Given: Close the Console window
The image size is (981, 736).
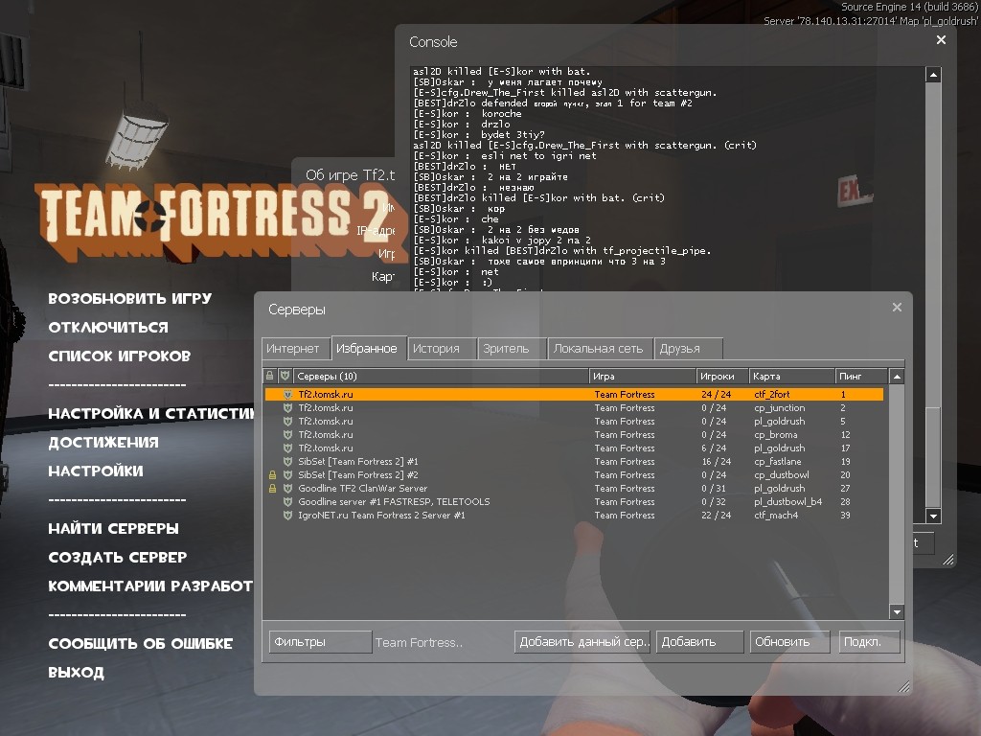Looking at the screenshot, I should [x=941, y=40].
